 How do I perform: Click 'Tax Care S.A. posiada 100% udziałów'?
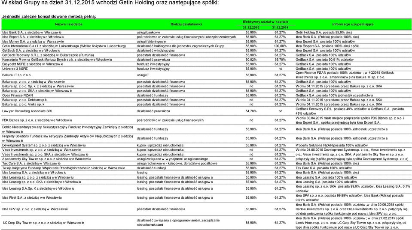pyautogui.click(x=324, y=168)
